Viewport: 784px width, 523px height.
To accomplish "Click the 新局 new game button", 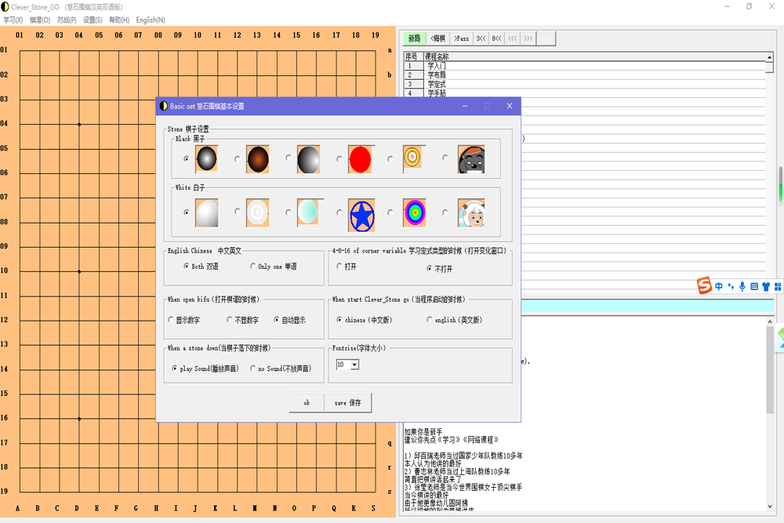I will point(414,38).
